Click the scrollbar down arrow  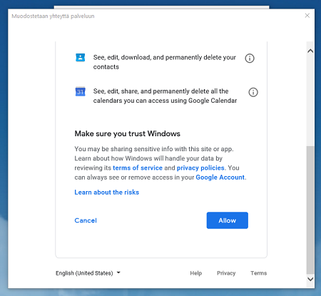310,279
